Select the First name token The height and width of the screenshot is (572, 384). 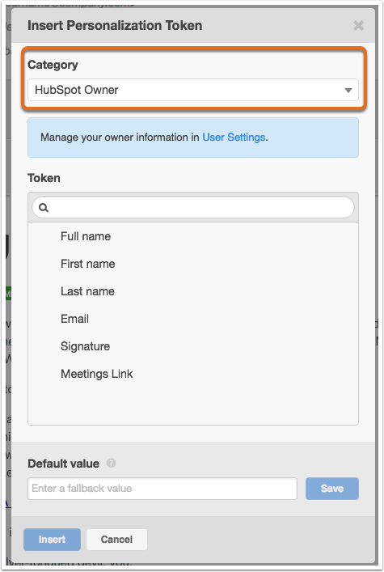193,264
